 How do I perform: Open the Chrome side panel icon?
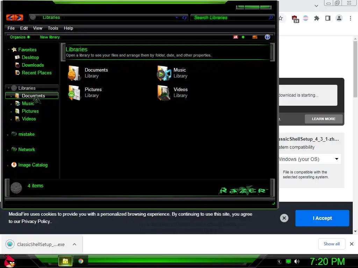point(328,18)
